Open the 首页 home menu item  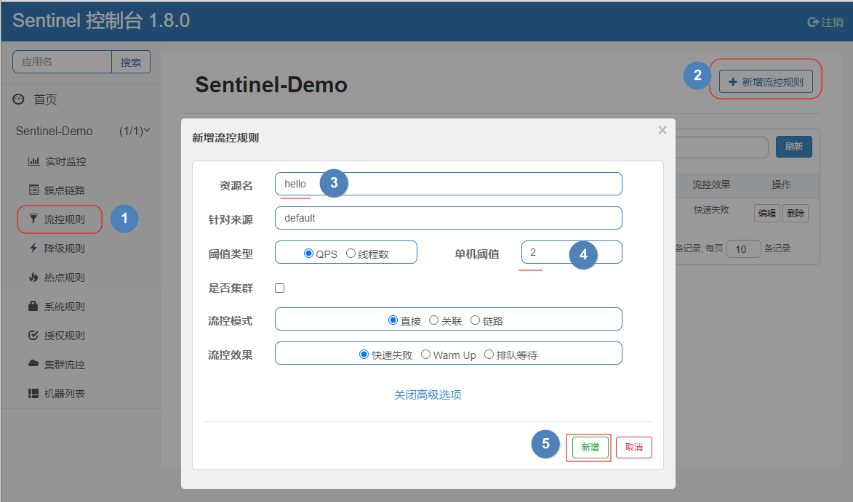[x=45, y=100]
